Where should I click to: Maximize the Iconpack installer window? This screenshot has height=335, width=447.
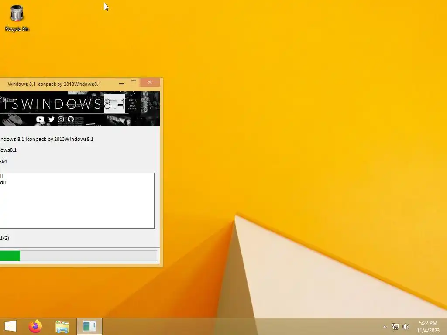point(134,82)
